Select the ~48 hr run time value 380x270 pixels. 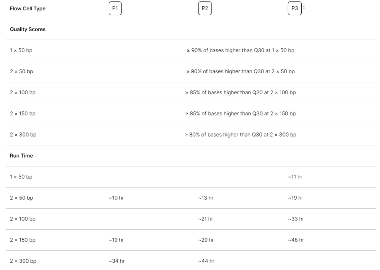tap(296, 240)
